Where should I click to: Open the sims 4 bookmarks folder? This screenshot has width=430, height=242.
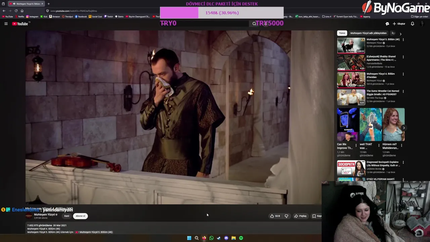[x=327, y=16]
